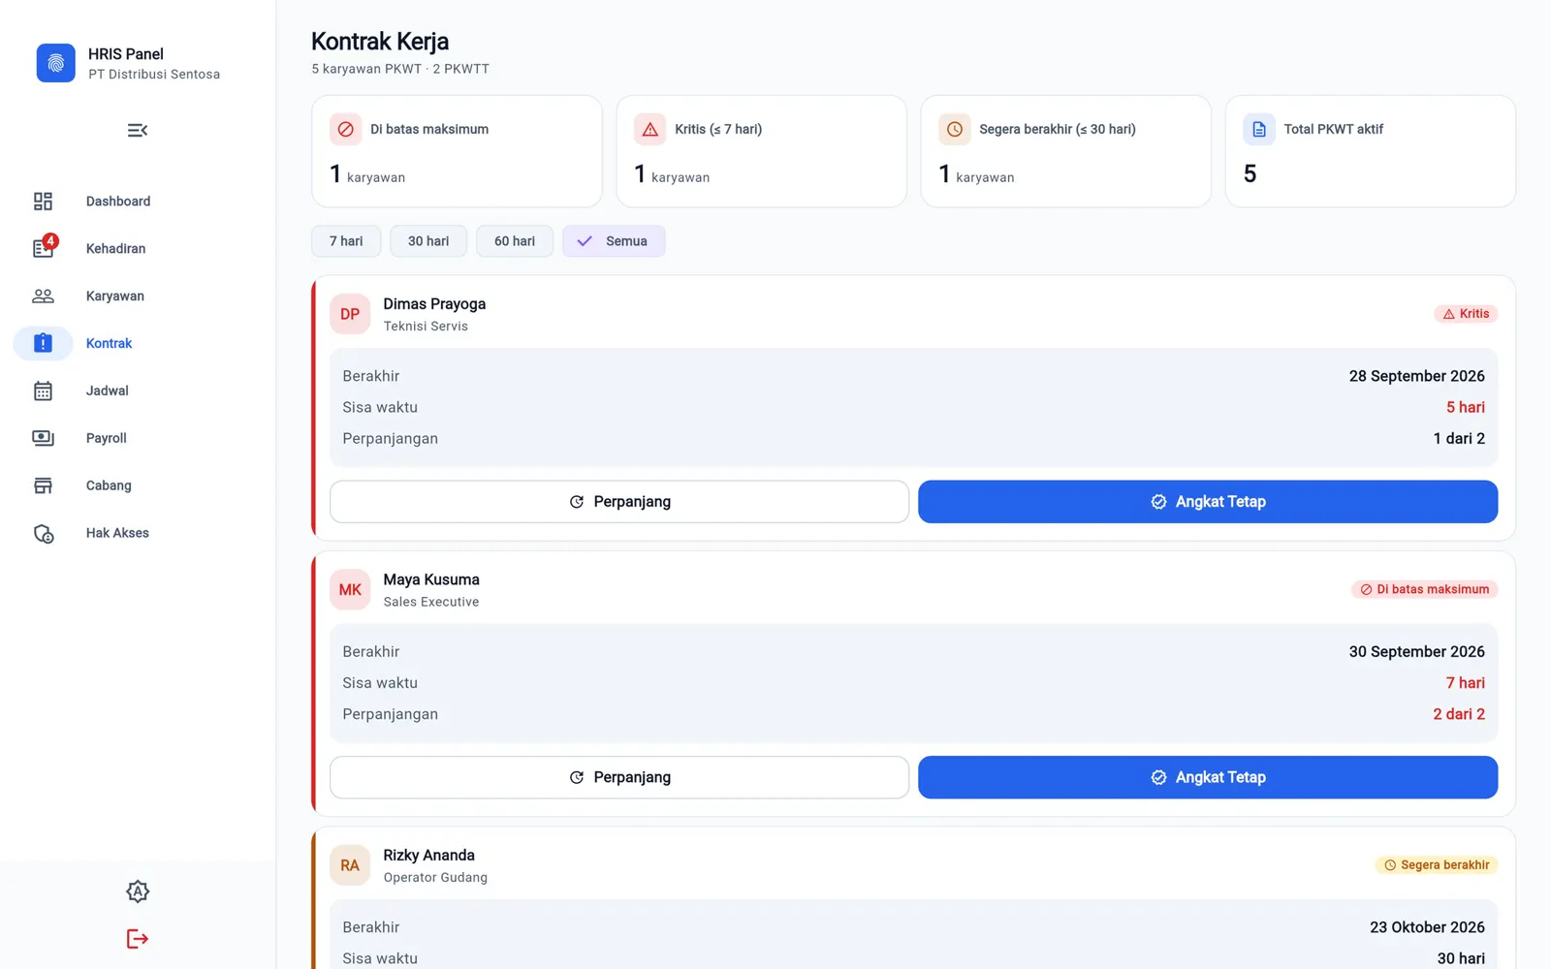Click the date 30 September 2026

pos(1416,651)
